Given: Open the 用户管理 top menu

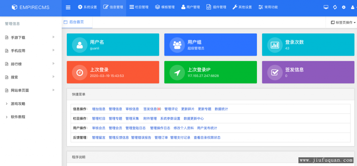Looking at the screenshot, I should coord(191,7).
